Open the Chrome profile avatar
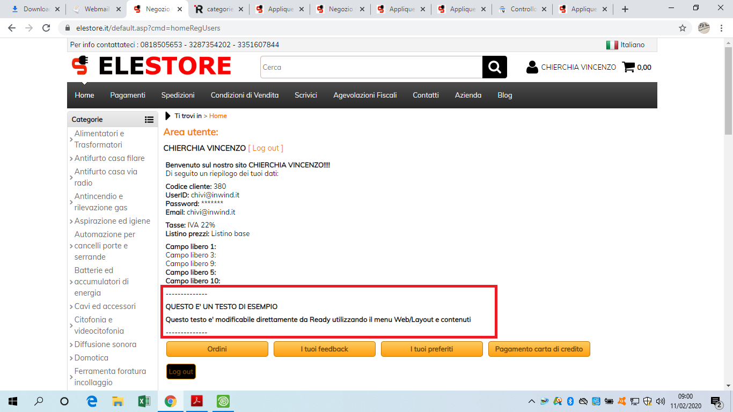733x412 pixels. point(703,28)
